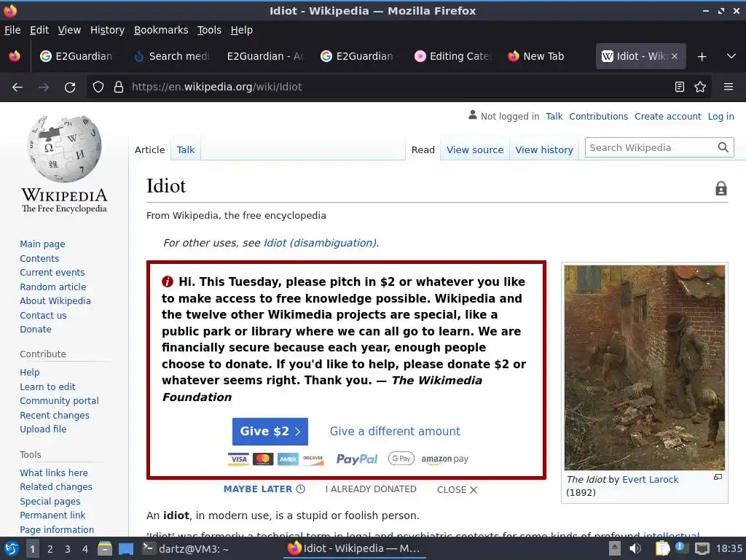Viewport: 746px width, 560px height.
Task: Enlarge the image via caption magnify icon
Action: click(718, 477)
